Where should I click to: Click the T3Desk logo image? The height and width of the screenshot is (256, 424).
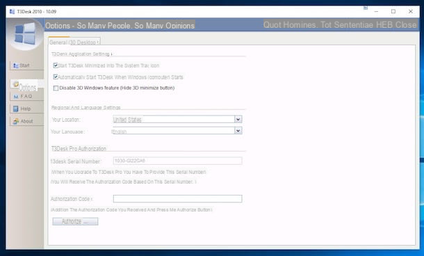(x=25, y=34)
